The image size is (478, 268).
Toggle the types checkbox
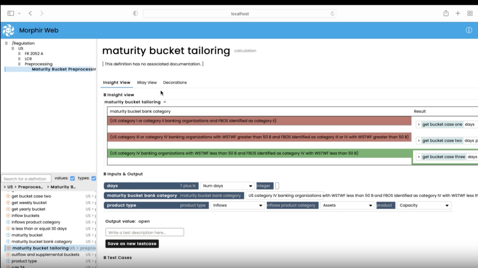click(94, 178)
